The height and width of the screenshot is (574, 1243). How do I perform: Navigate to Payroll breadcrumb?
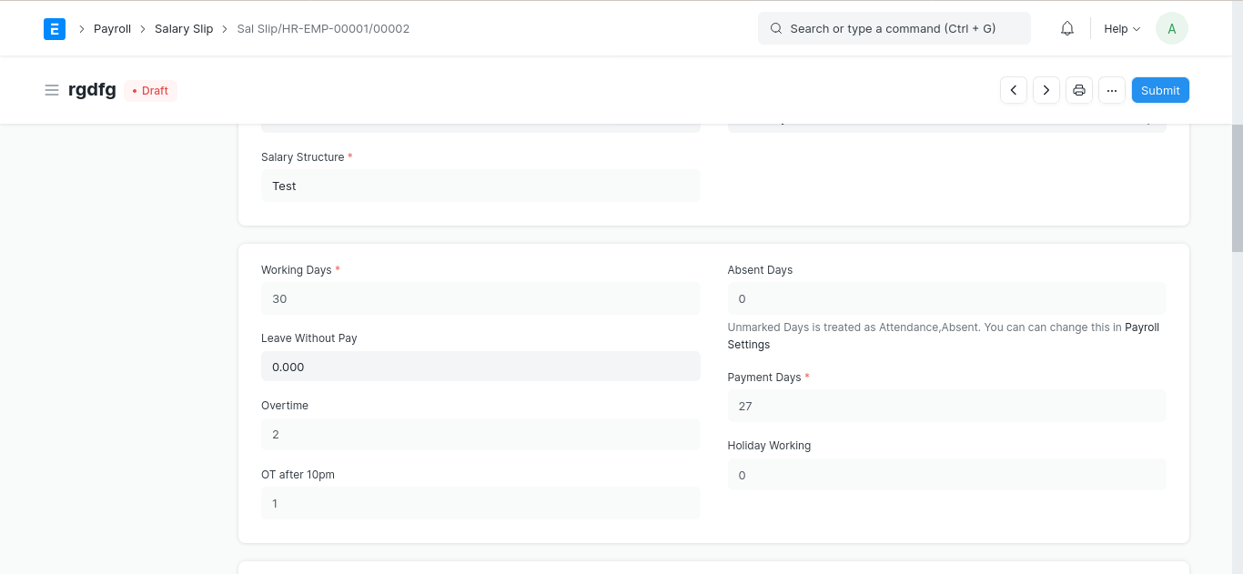pos(113,29)
